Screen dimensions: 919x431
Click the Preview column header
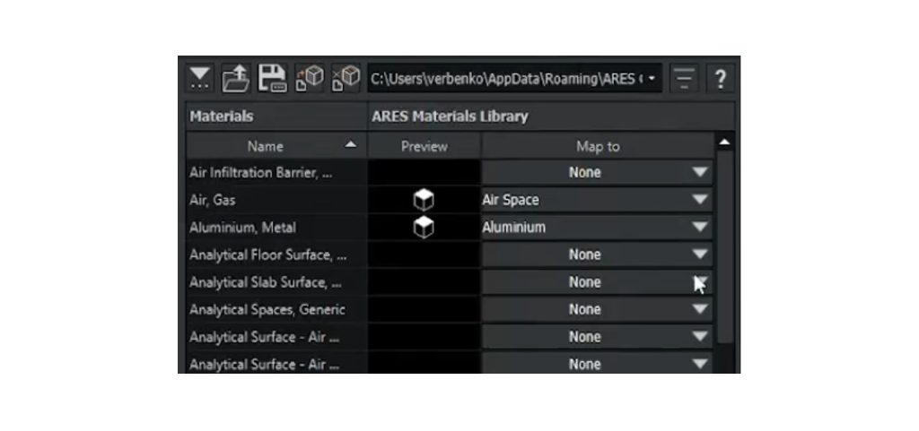click(424, 146)
